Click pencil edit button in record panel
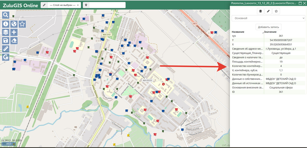Screen dimensions: 307x148 click(x=268, y=11)
